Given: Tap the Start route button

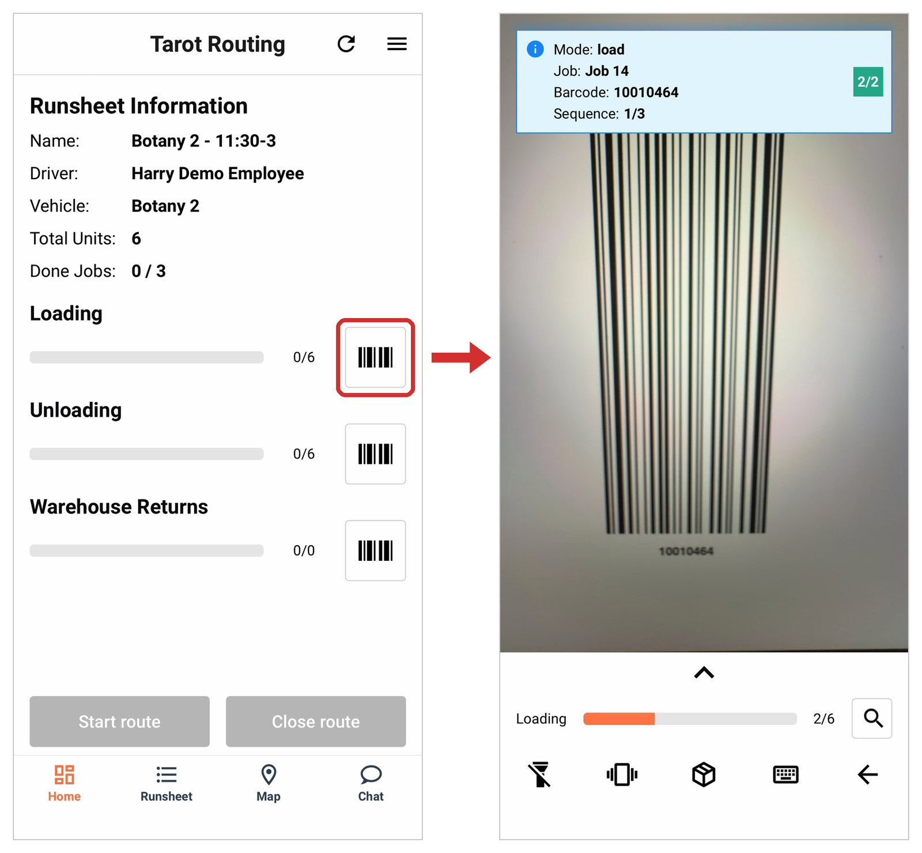Looking at the screenshot, I should click(x=120, y=722).
